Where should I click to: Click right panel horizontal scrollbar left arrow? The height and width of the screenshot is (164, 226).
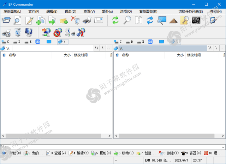pos(116,136)
